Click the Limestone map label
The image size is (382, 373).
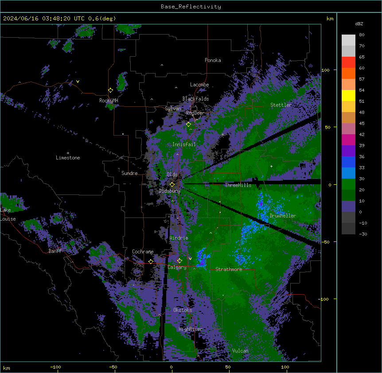point(68,158)
